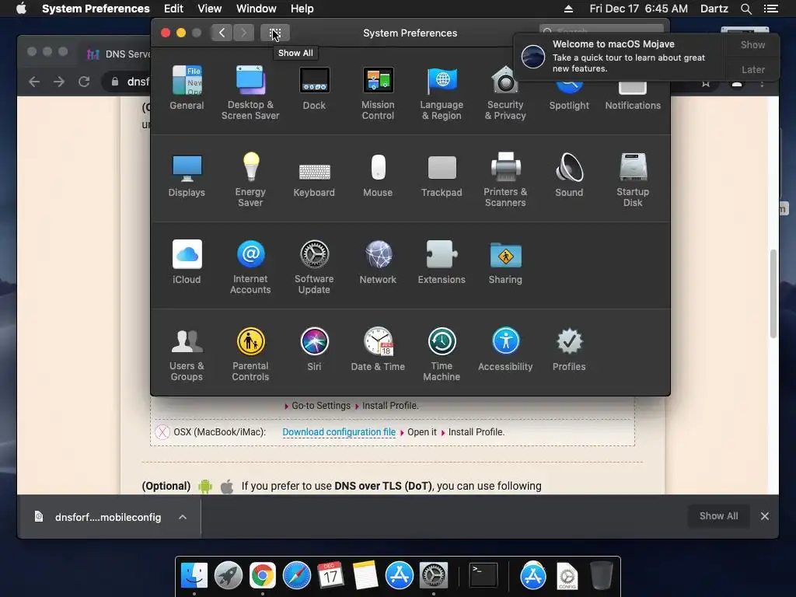Open Parental Controls preferences
The height and width of the screenshot is (597, 796).
[x=250, y=354]
